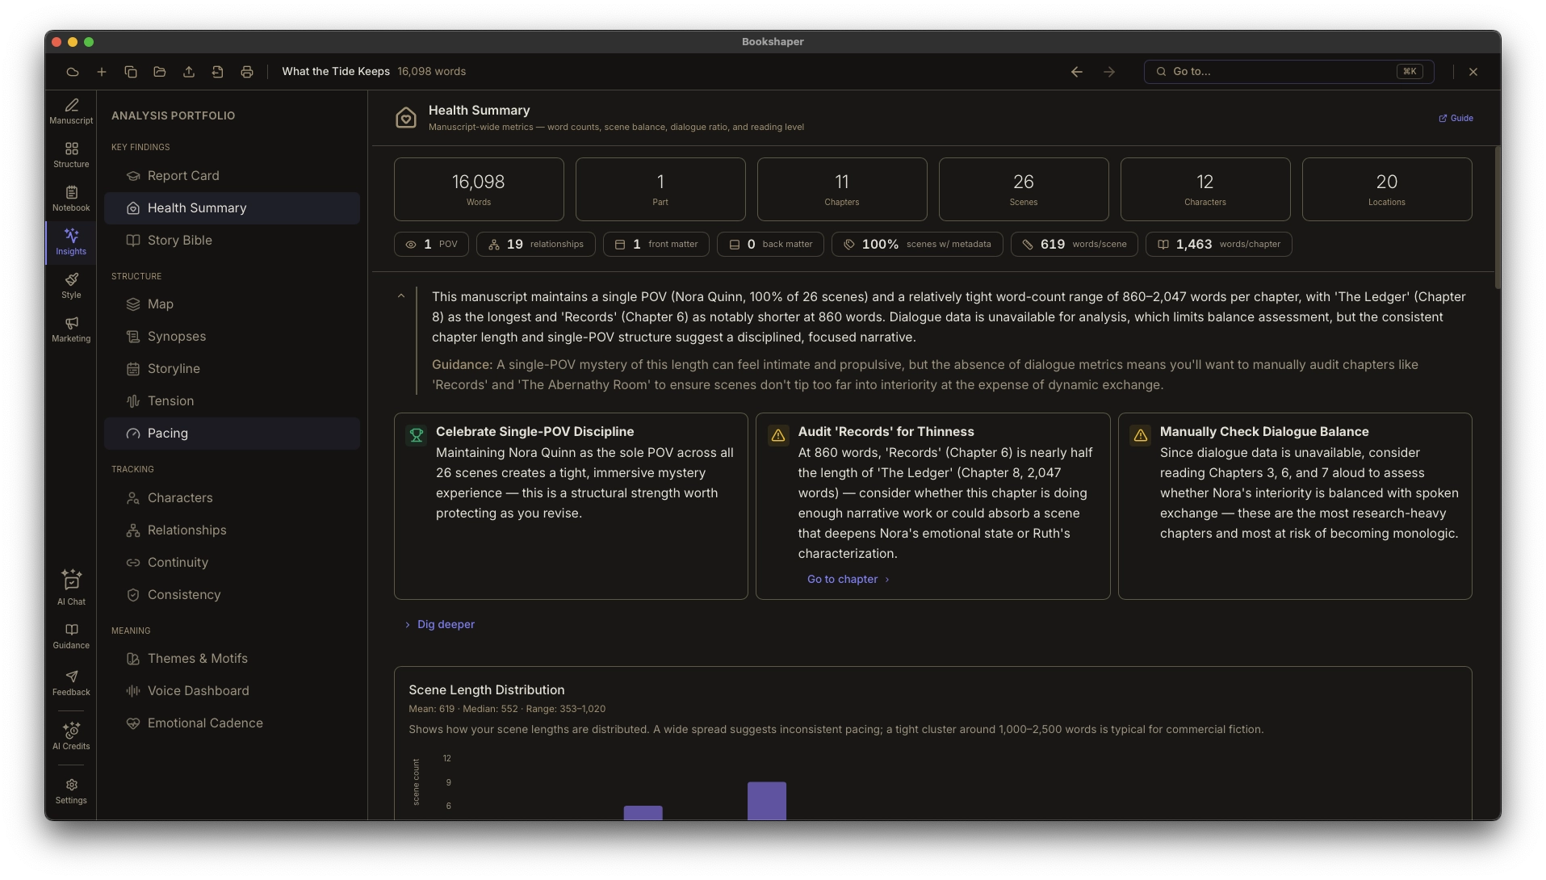Click the 619 words/scene chip
The height and width of the screenshot is (880, 1546).
[x=1075, y=245]
